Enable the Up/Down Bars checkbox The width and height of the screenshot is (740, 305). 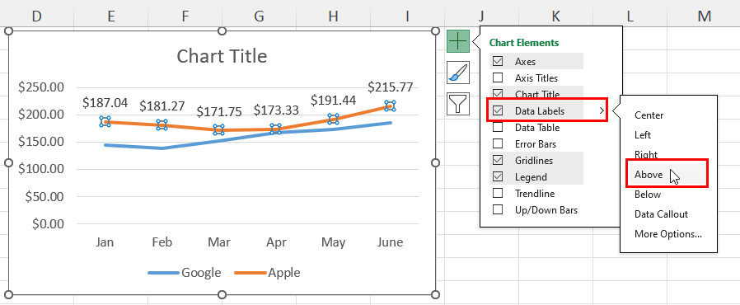pos(498,209)
